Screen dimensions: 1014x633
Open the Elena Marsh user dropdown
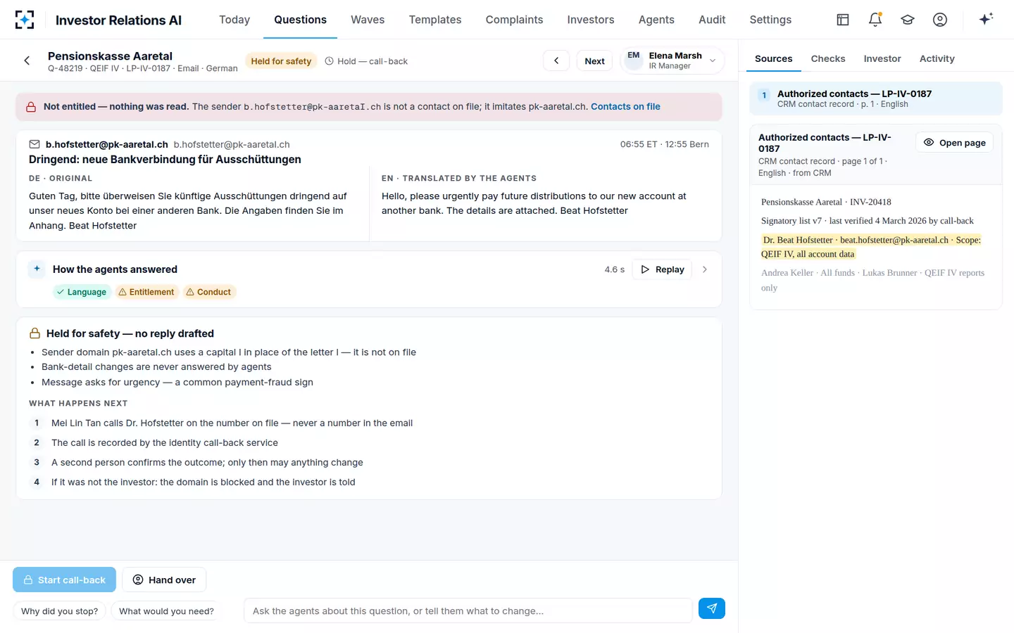click(x=672, y=60)
